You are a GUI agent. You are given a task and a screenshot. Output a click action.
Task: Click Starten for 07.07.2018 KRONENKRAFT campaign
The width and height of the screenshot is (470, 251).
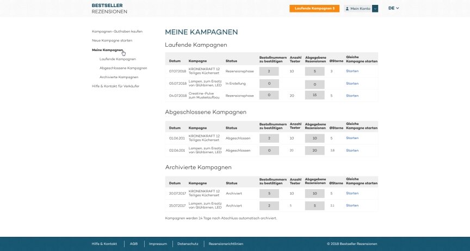coord(352,71)
